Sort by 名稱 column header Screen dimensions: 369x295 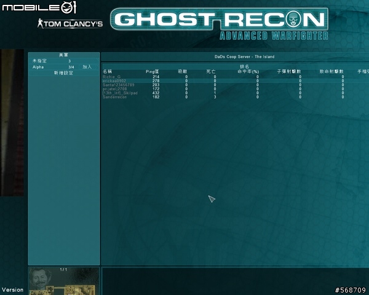(x=107, y=71)
